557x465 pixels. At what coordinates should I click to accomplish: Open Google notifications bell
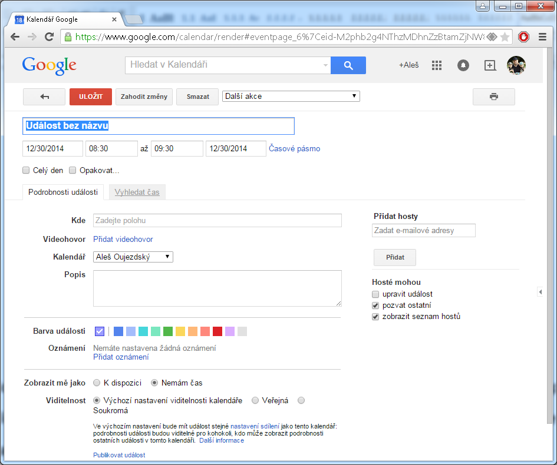click(463, 65)
